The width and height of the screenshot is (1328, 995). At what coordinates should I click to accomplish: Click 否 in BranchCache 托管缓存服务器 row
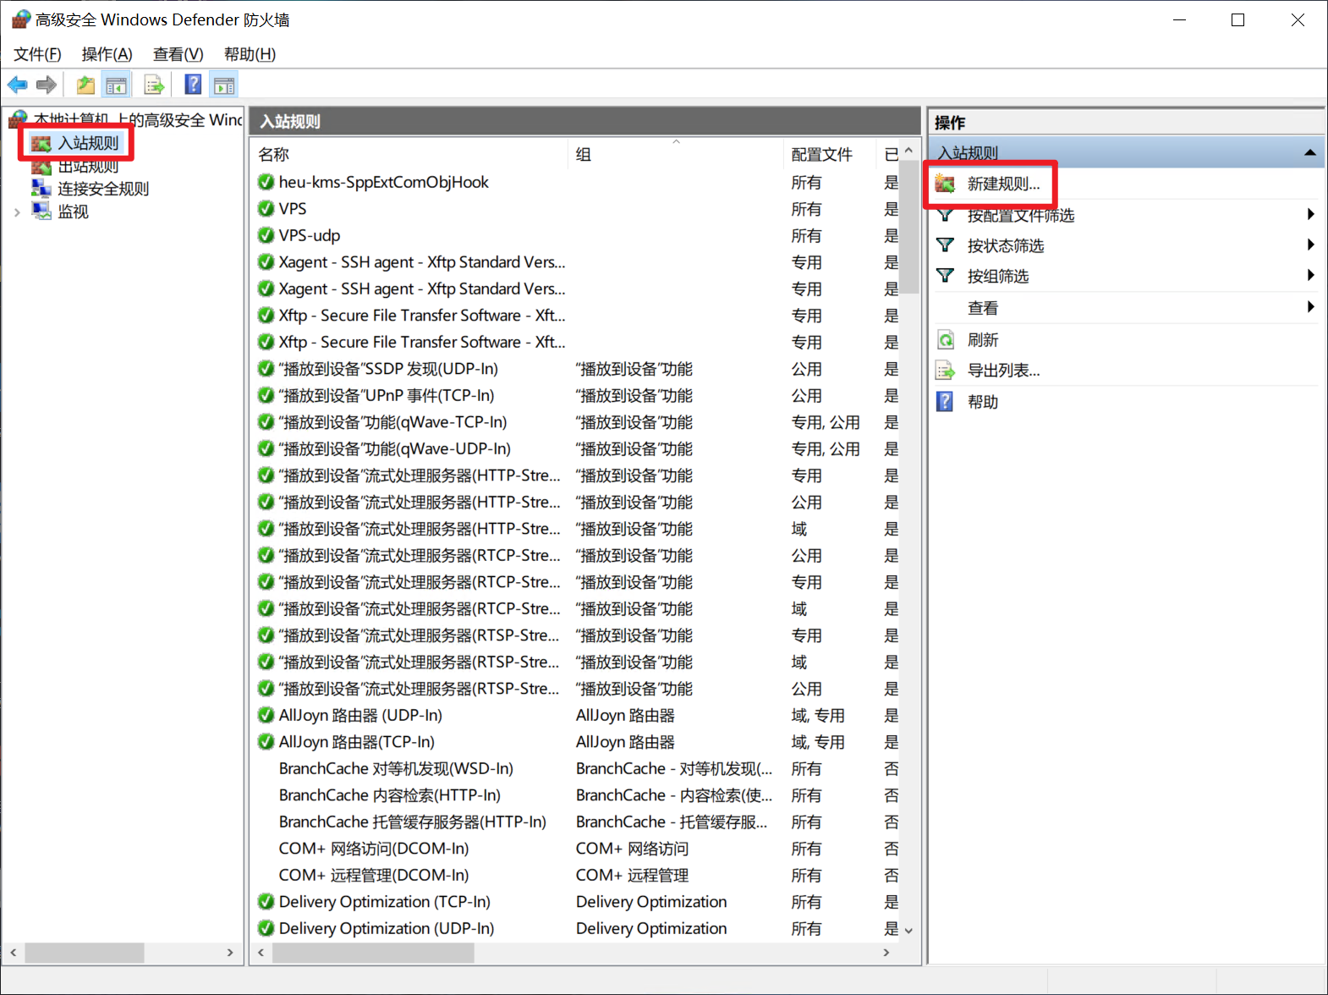click(892, 822)
